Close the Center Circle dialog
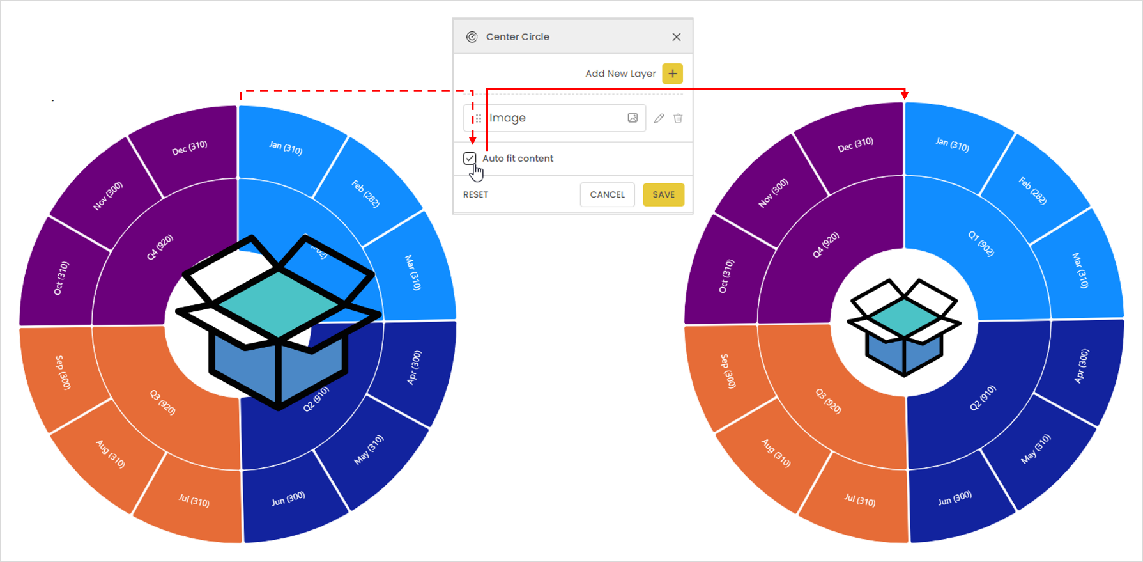This screenshot has height=562, width=1143. coord(677,37)
